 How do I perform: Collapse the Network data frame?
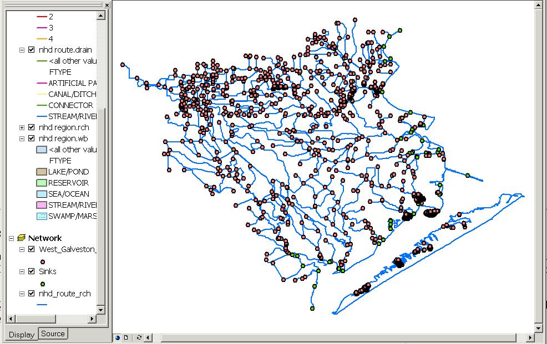[12, 238]
